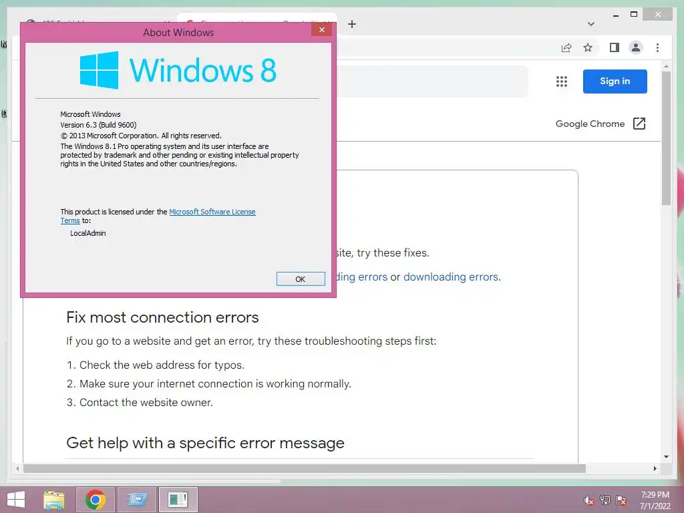The image size is (684, 513).
Task: Click the scroll up arrow
Action: point(666,66)
